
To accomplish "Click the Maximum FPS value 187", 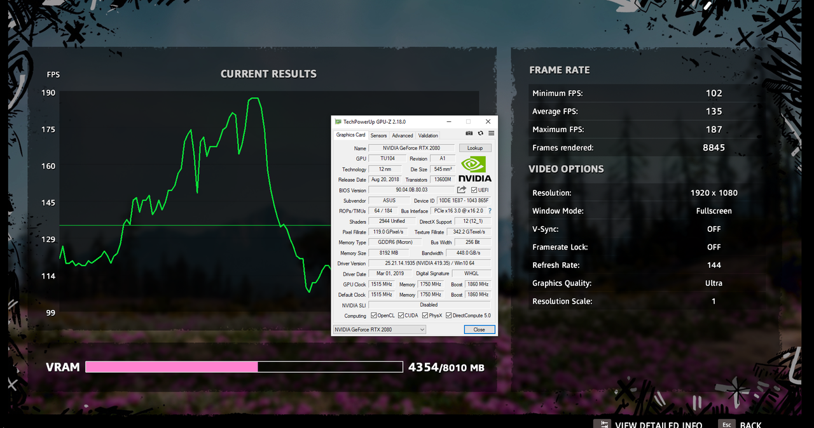I will (x=714, y=130).
